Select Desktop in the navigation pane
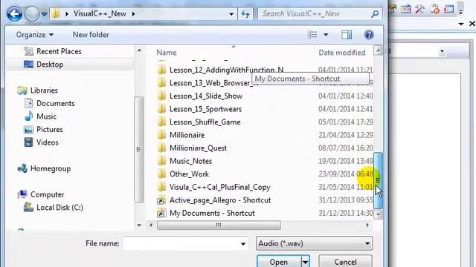Viewport: 476px width, 267px height. coord(50,65)
